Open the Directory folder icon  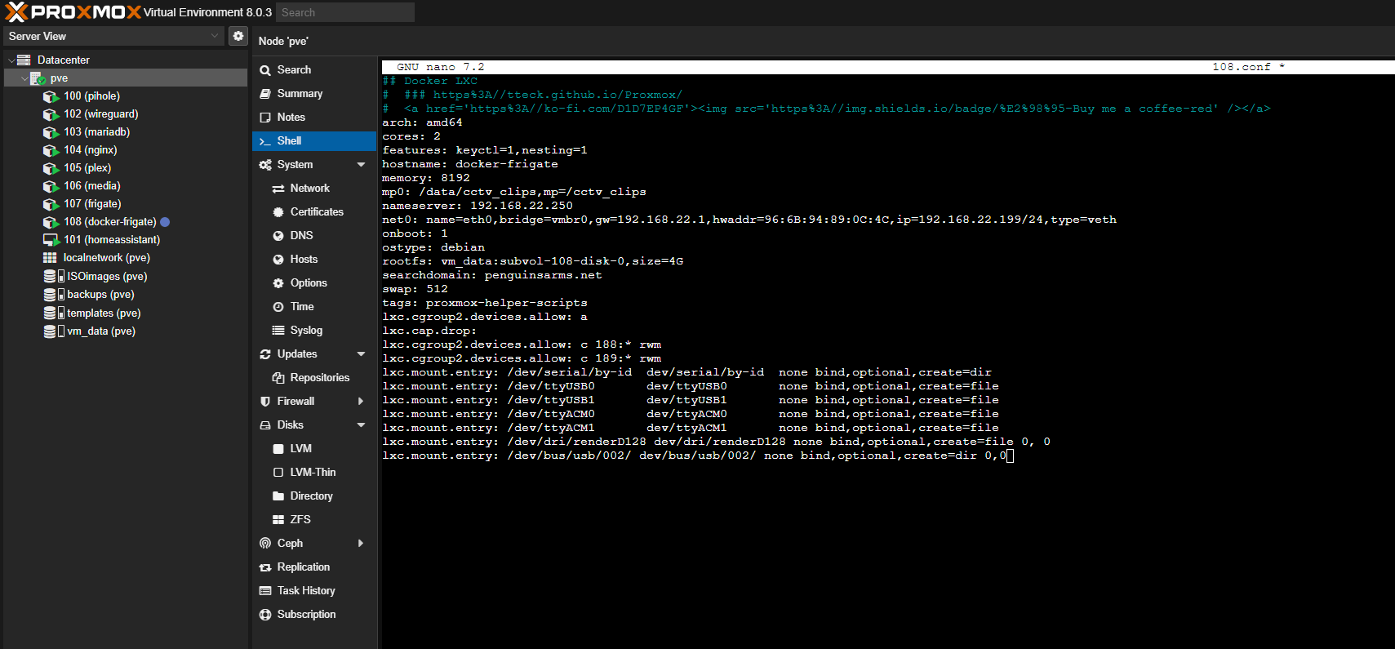[x=278, y=496]
